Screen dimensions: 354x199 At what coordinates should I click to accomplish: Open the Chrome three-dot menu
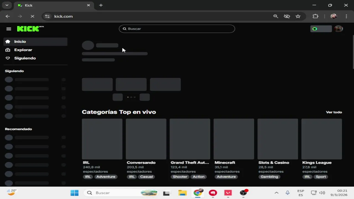[346, 16]
